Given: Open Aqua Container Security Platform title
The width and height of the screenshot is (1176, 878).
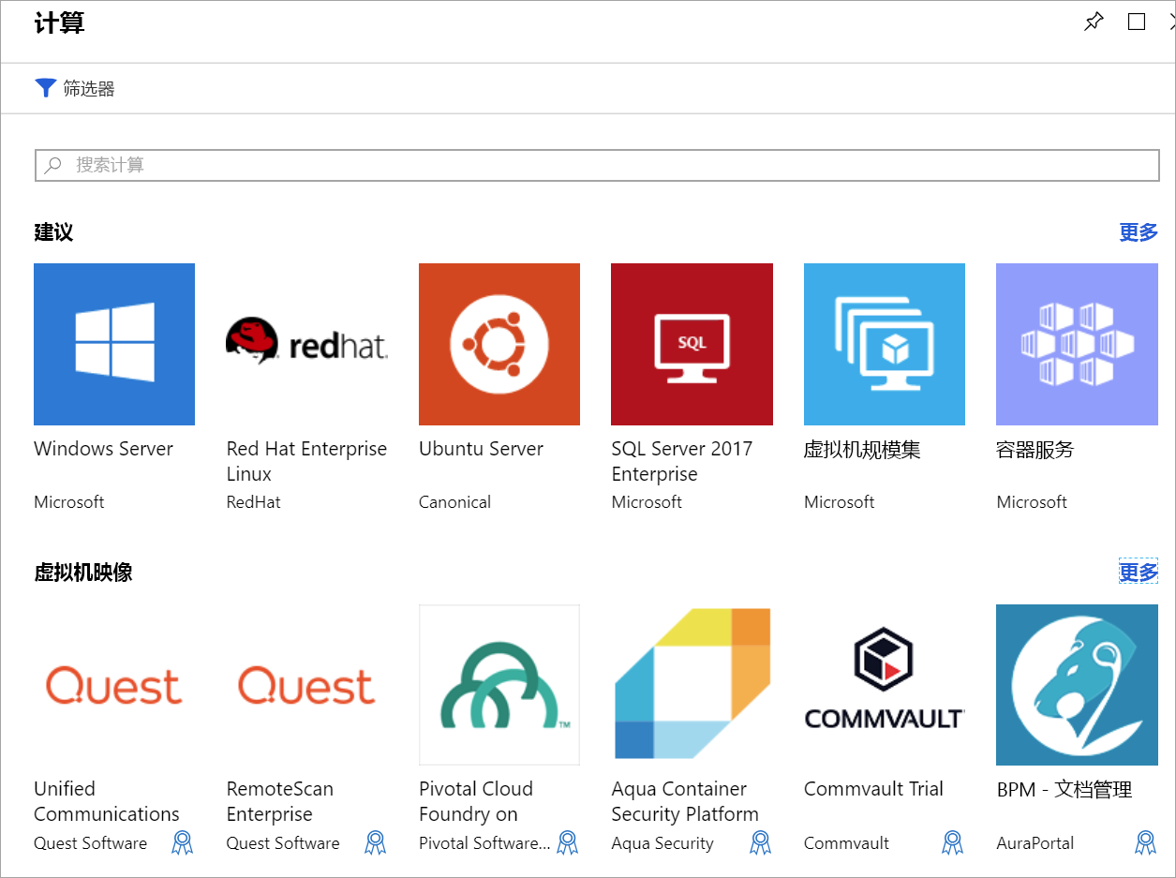Looking at the screenshot, I should tap(685, 801).
